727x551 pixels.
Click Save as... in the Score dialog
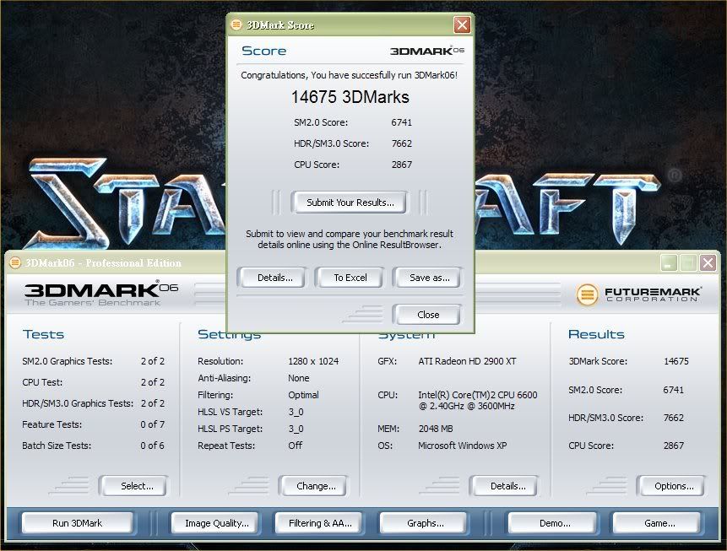(427, 278)
